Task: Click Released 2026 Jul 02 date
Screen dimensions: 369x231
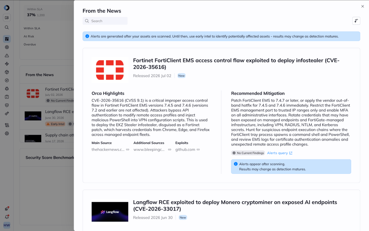Action: pos(152,76)
